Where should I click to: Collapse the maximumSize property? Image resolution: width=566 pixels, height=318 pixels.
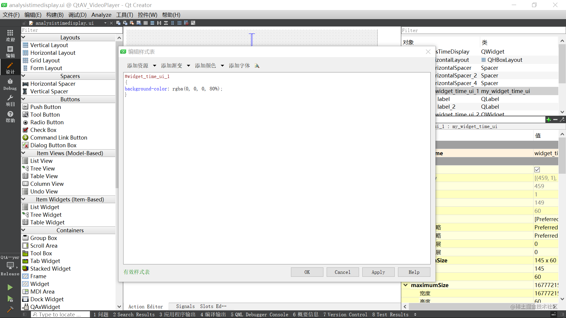pyautogui.click(x=406, y=285)
